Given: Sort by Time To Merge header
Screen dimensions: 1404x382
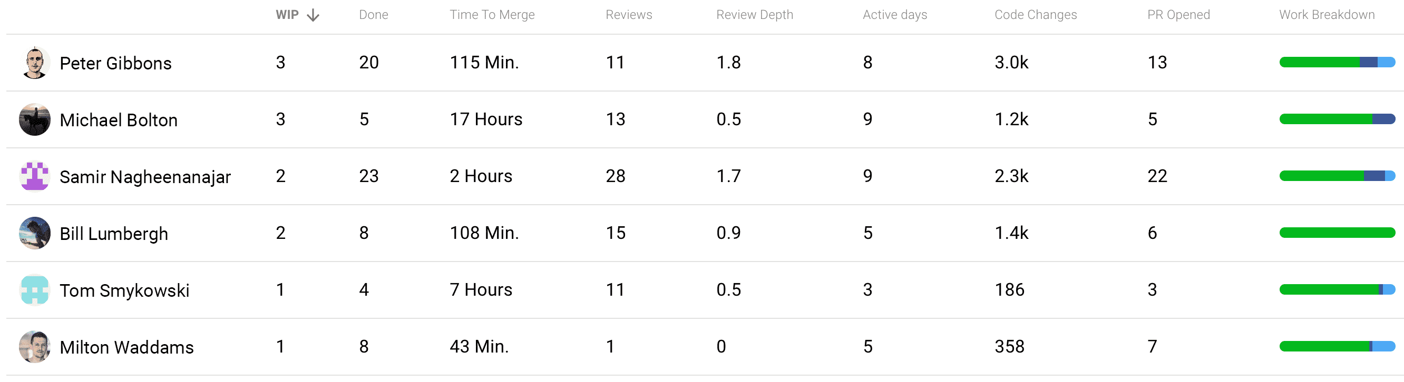Looking at the screenshot, I should (x=492, y=15).
